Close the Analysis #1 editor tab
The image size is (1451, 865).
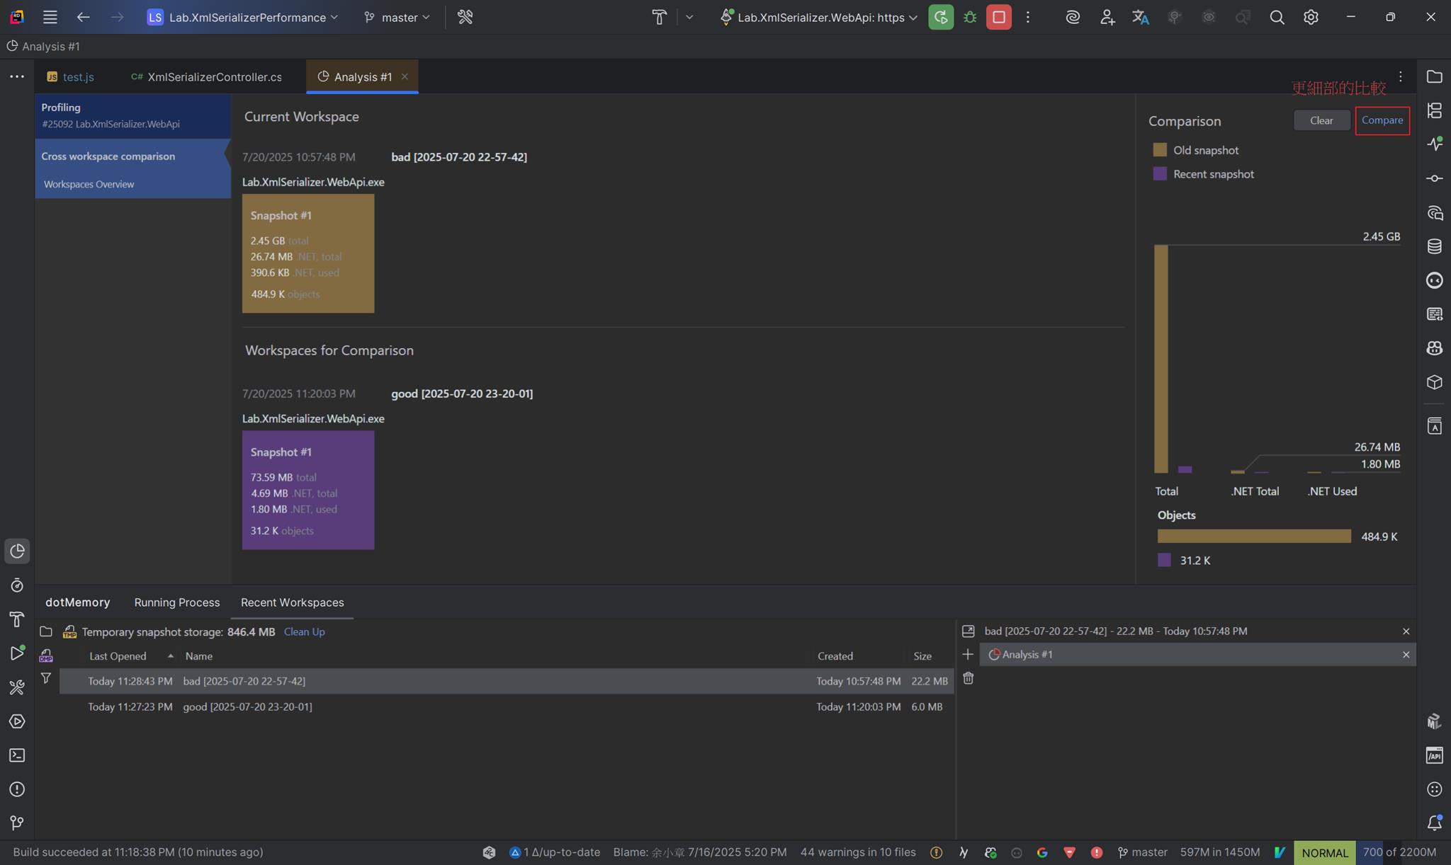405,76
